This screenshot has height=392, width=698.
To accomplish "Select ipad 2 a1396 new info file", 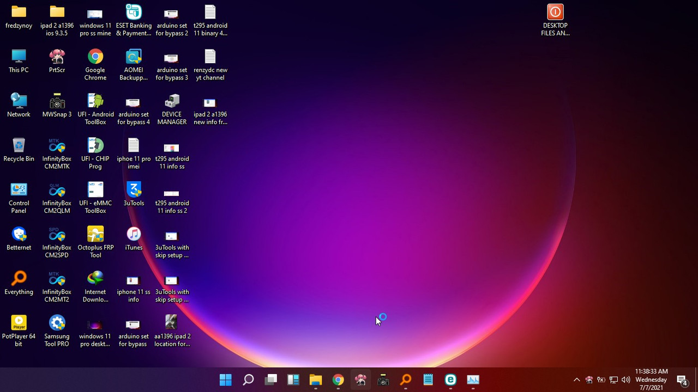I will pyautogui.click(x=210, y=110).
